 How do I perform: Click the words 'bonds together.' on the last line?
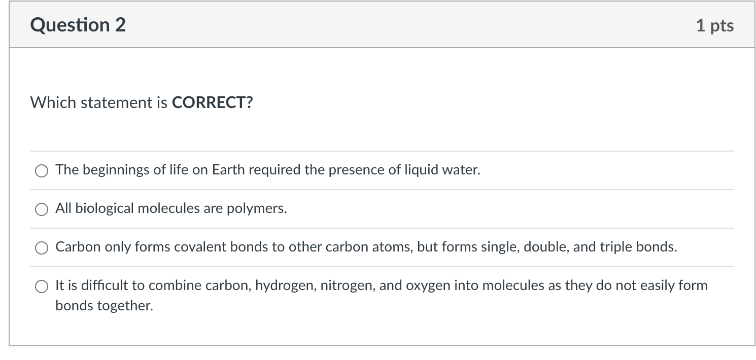[104, 306]
